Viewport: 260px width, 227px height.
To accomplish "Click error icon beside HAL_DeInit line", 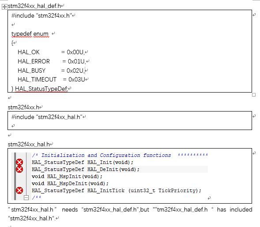I will pyautogui.click(x=19, y=169).
